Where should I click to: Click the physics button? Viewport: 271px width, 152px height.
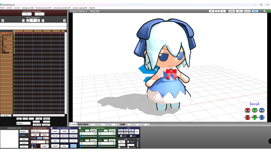tap(73, 146)
